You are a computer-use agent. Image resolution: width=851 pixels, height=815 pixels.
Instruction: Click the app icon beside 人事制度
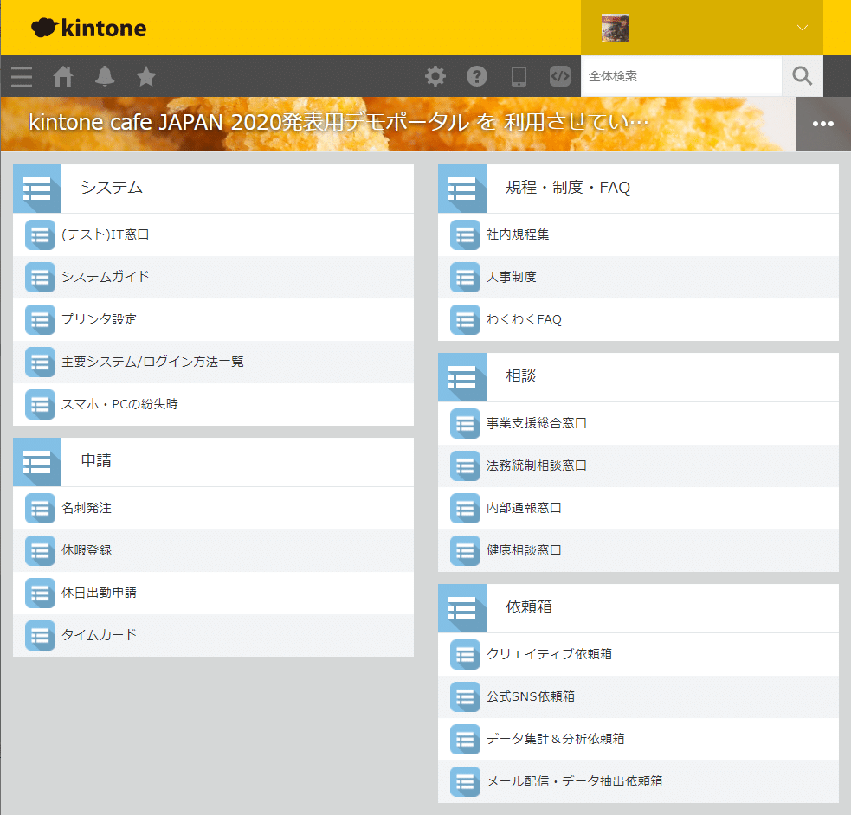click(465, 277)
